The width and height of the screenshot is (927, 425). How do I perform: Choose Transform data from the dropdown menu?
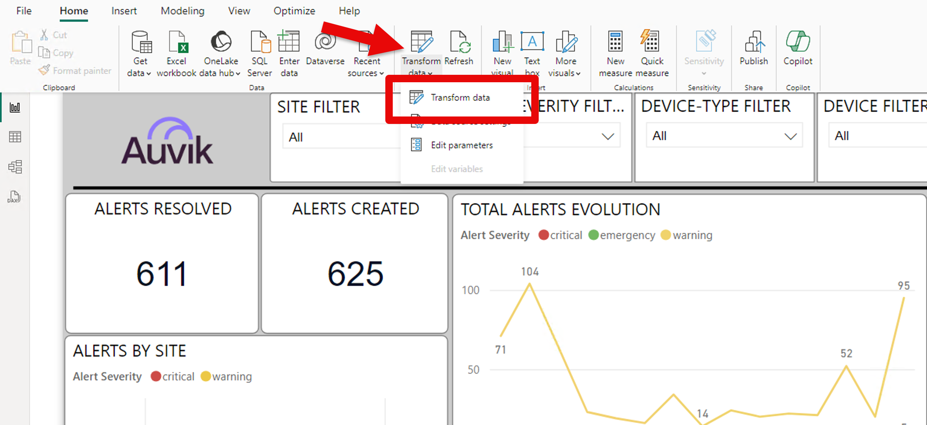click(x=460, y=98)
